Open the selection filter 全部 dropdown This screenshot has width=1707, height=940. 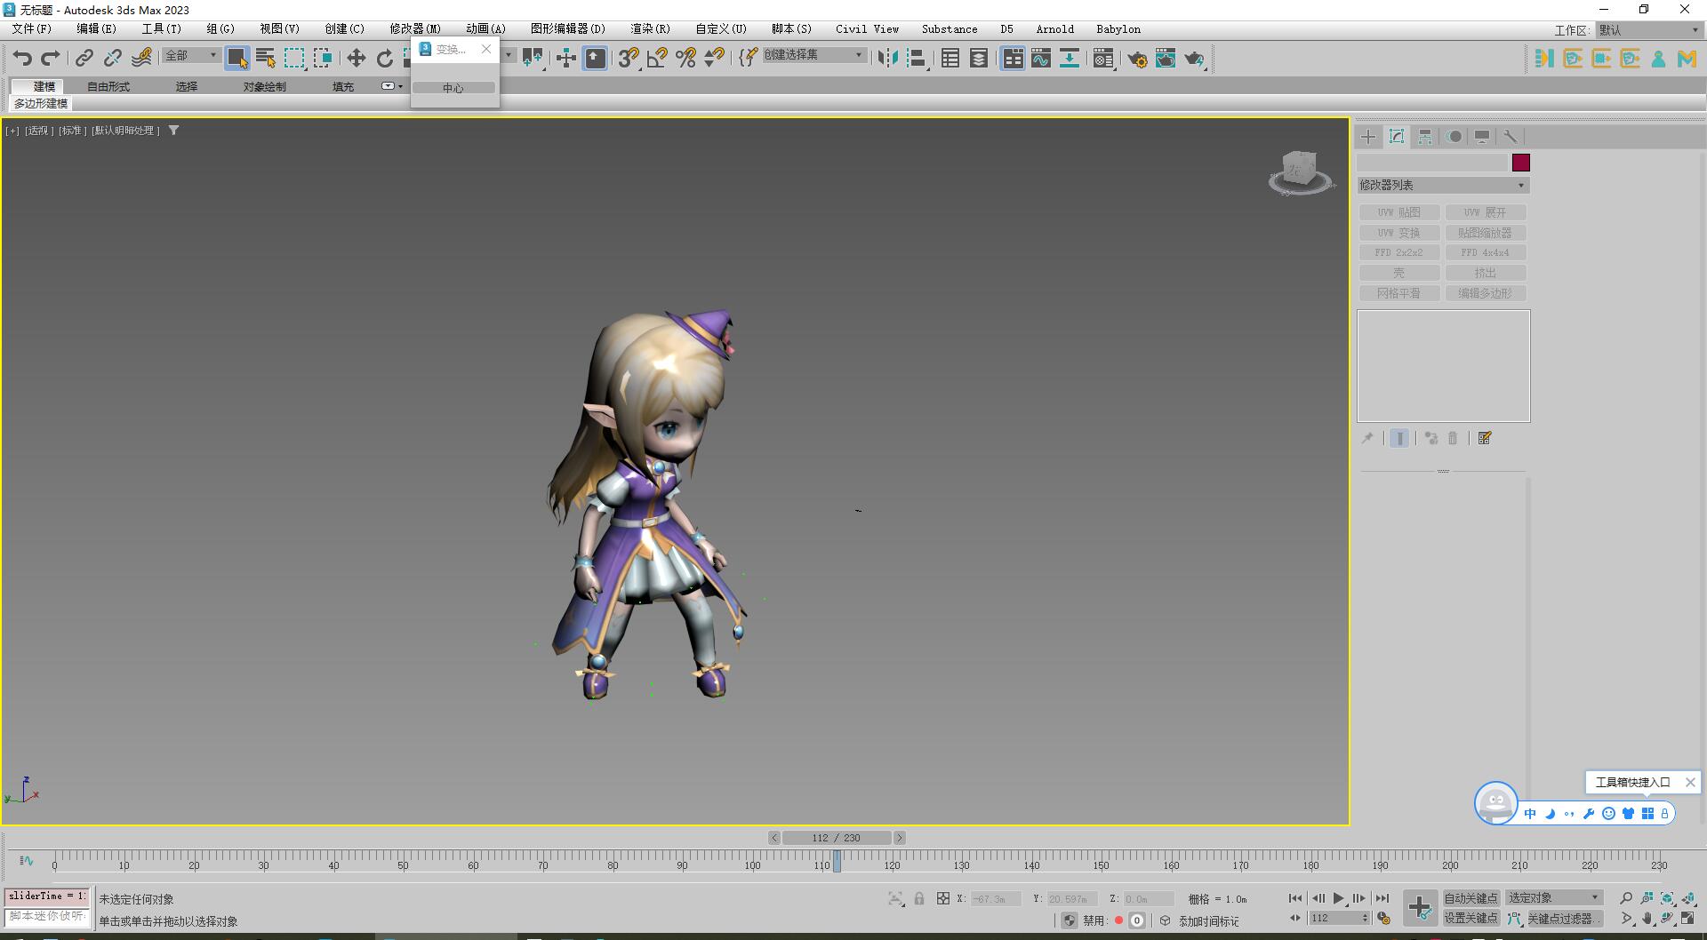point(191,55)
